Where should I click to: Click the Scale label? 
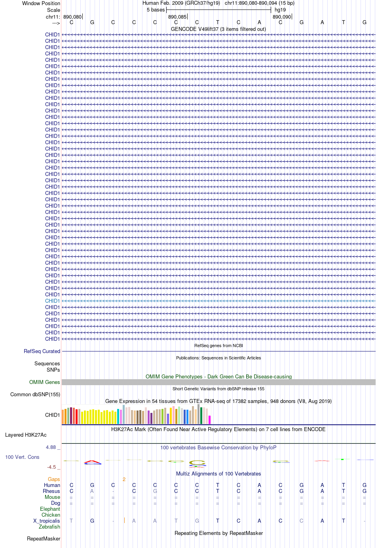click(x=54, y=10)
